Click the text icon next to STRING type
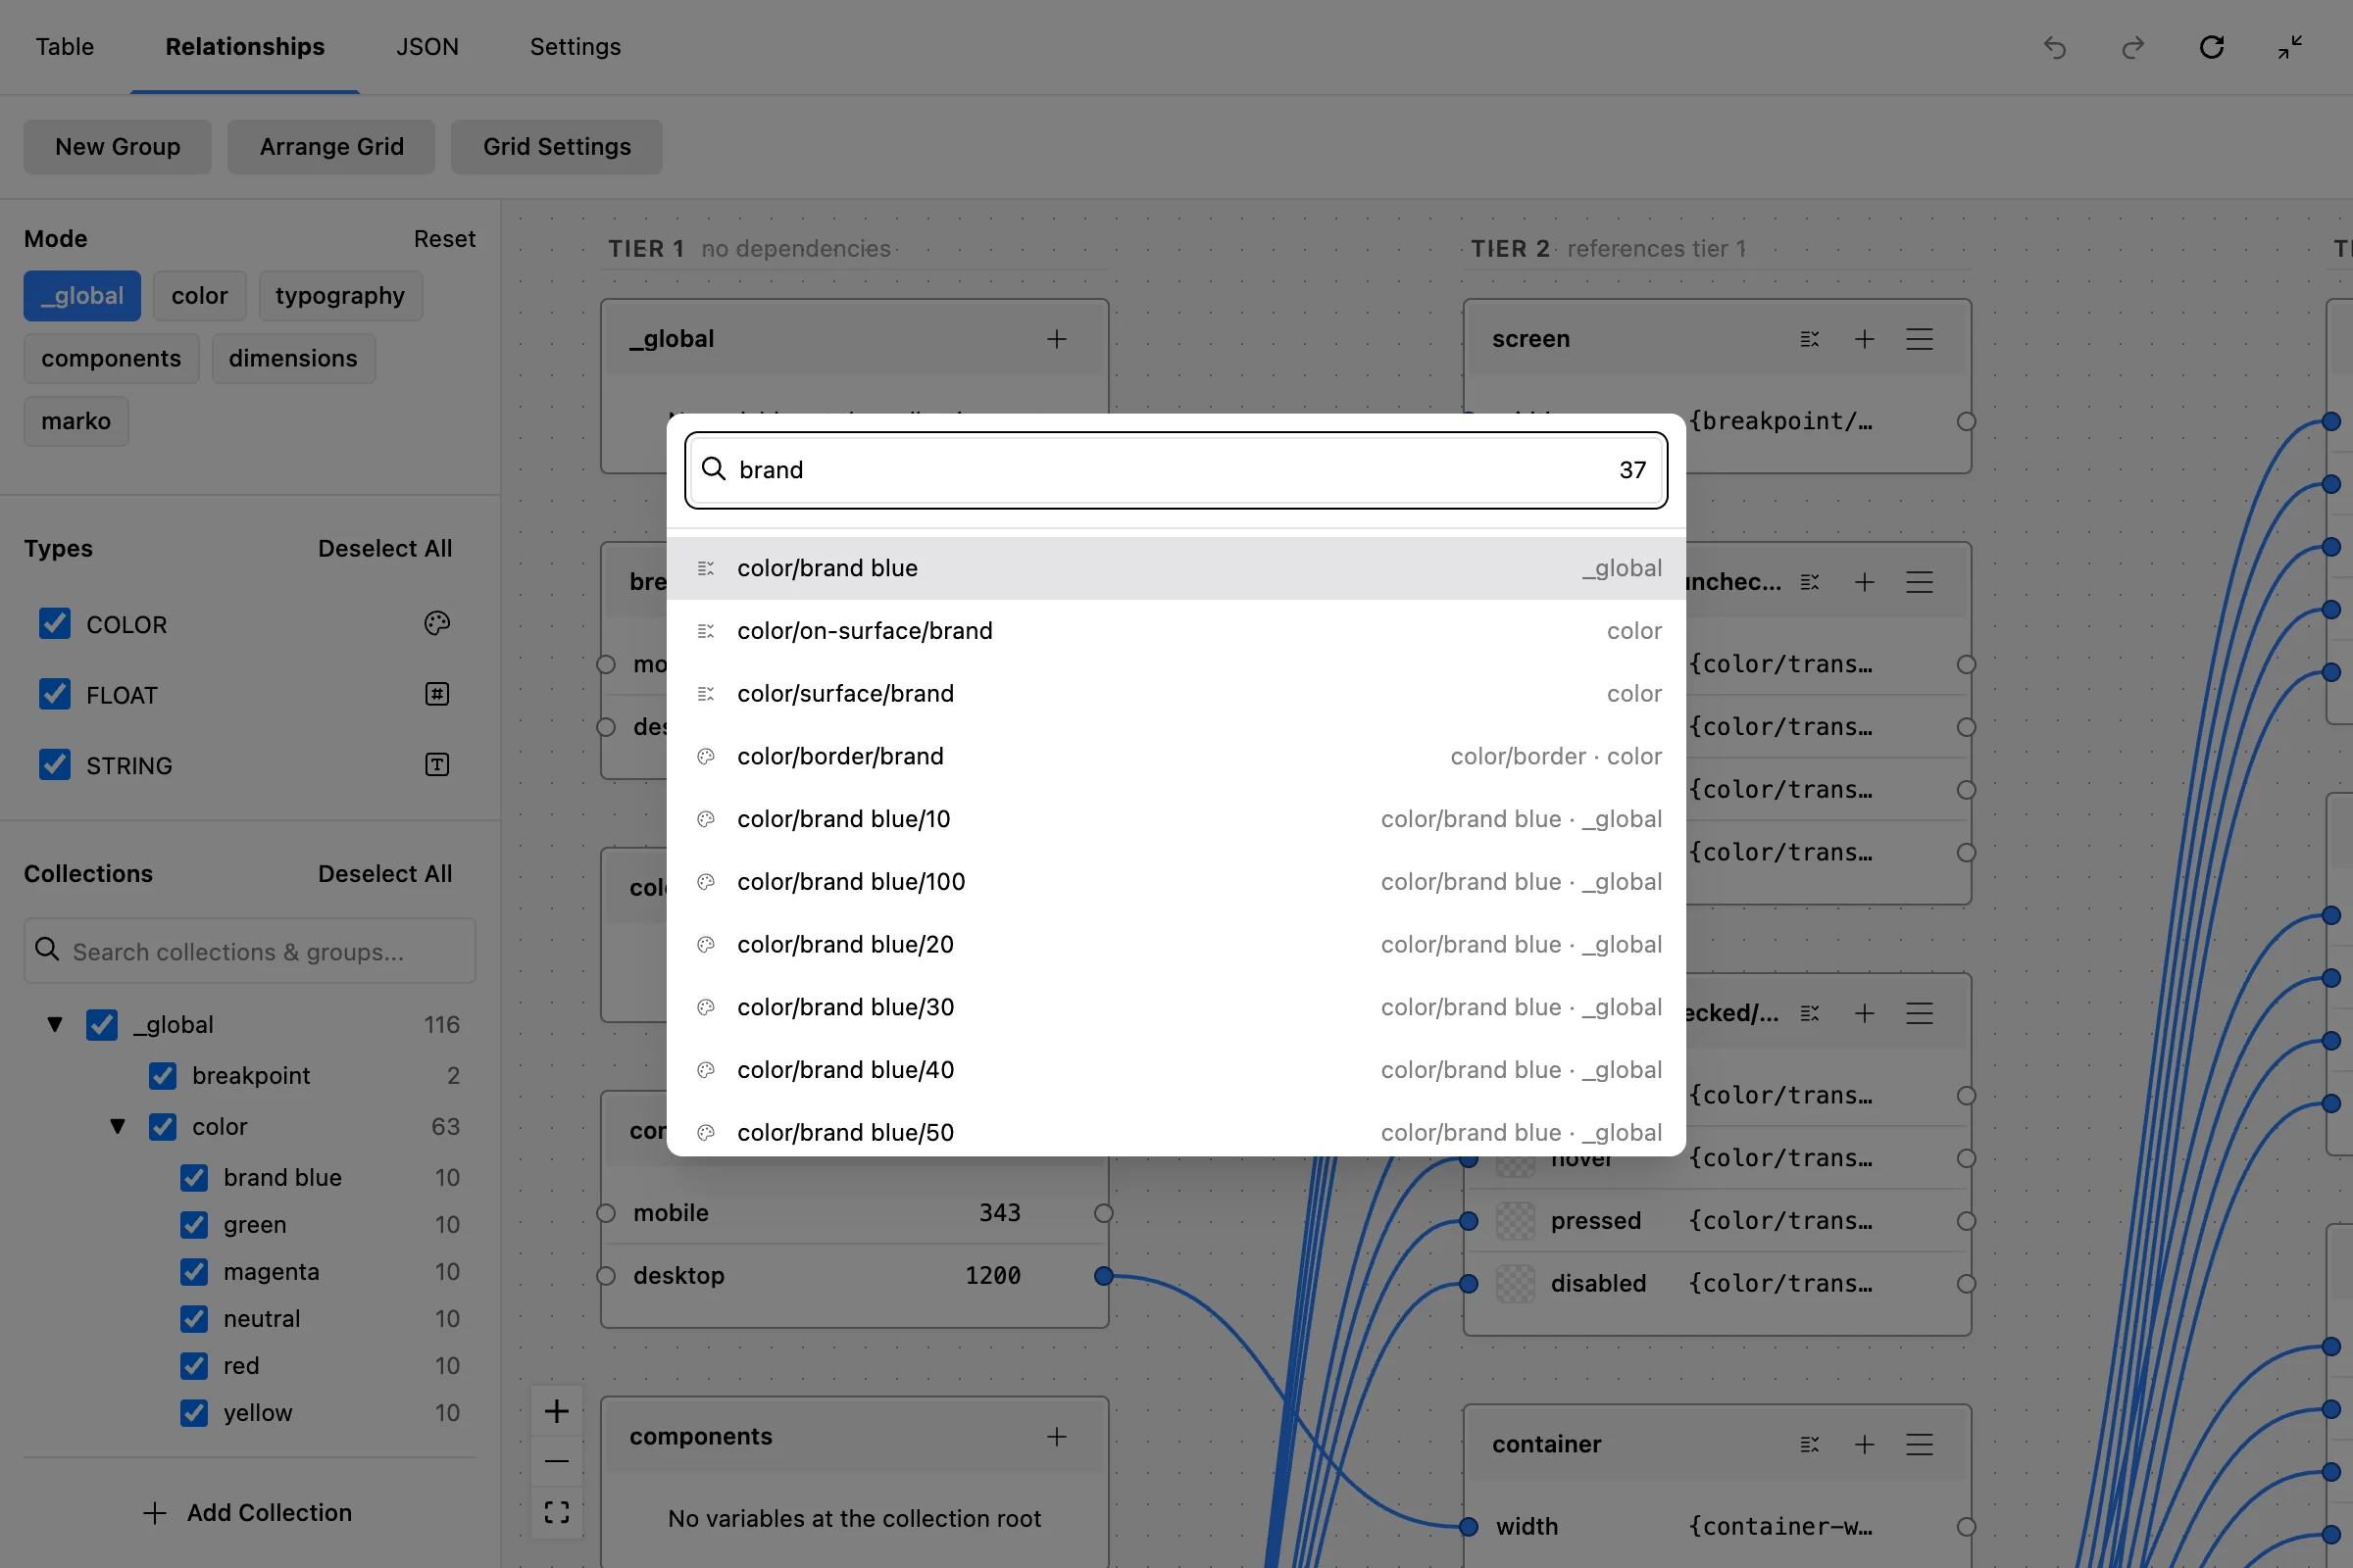The image size is (2353, 1568). click(x=437, y=765)
